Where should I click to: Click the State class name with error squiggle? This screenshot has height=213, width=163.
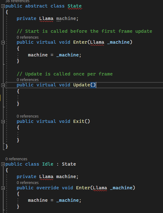(x=74, y=6)
